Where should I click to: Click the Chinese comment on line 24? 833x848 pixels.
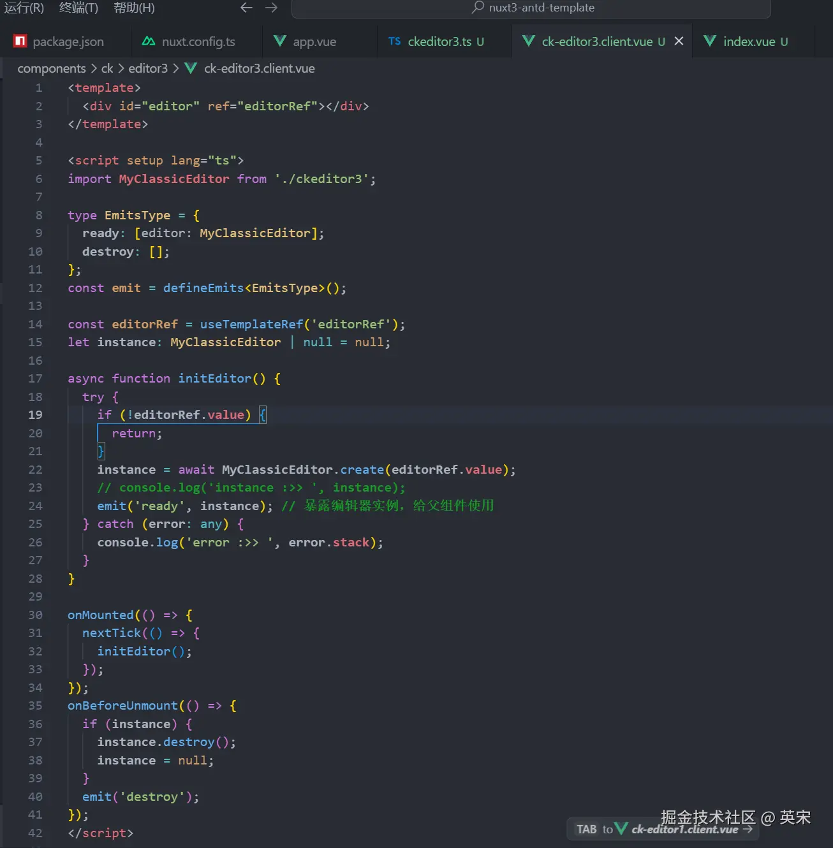click(x=388, y=506)
